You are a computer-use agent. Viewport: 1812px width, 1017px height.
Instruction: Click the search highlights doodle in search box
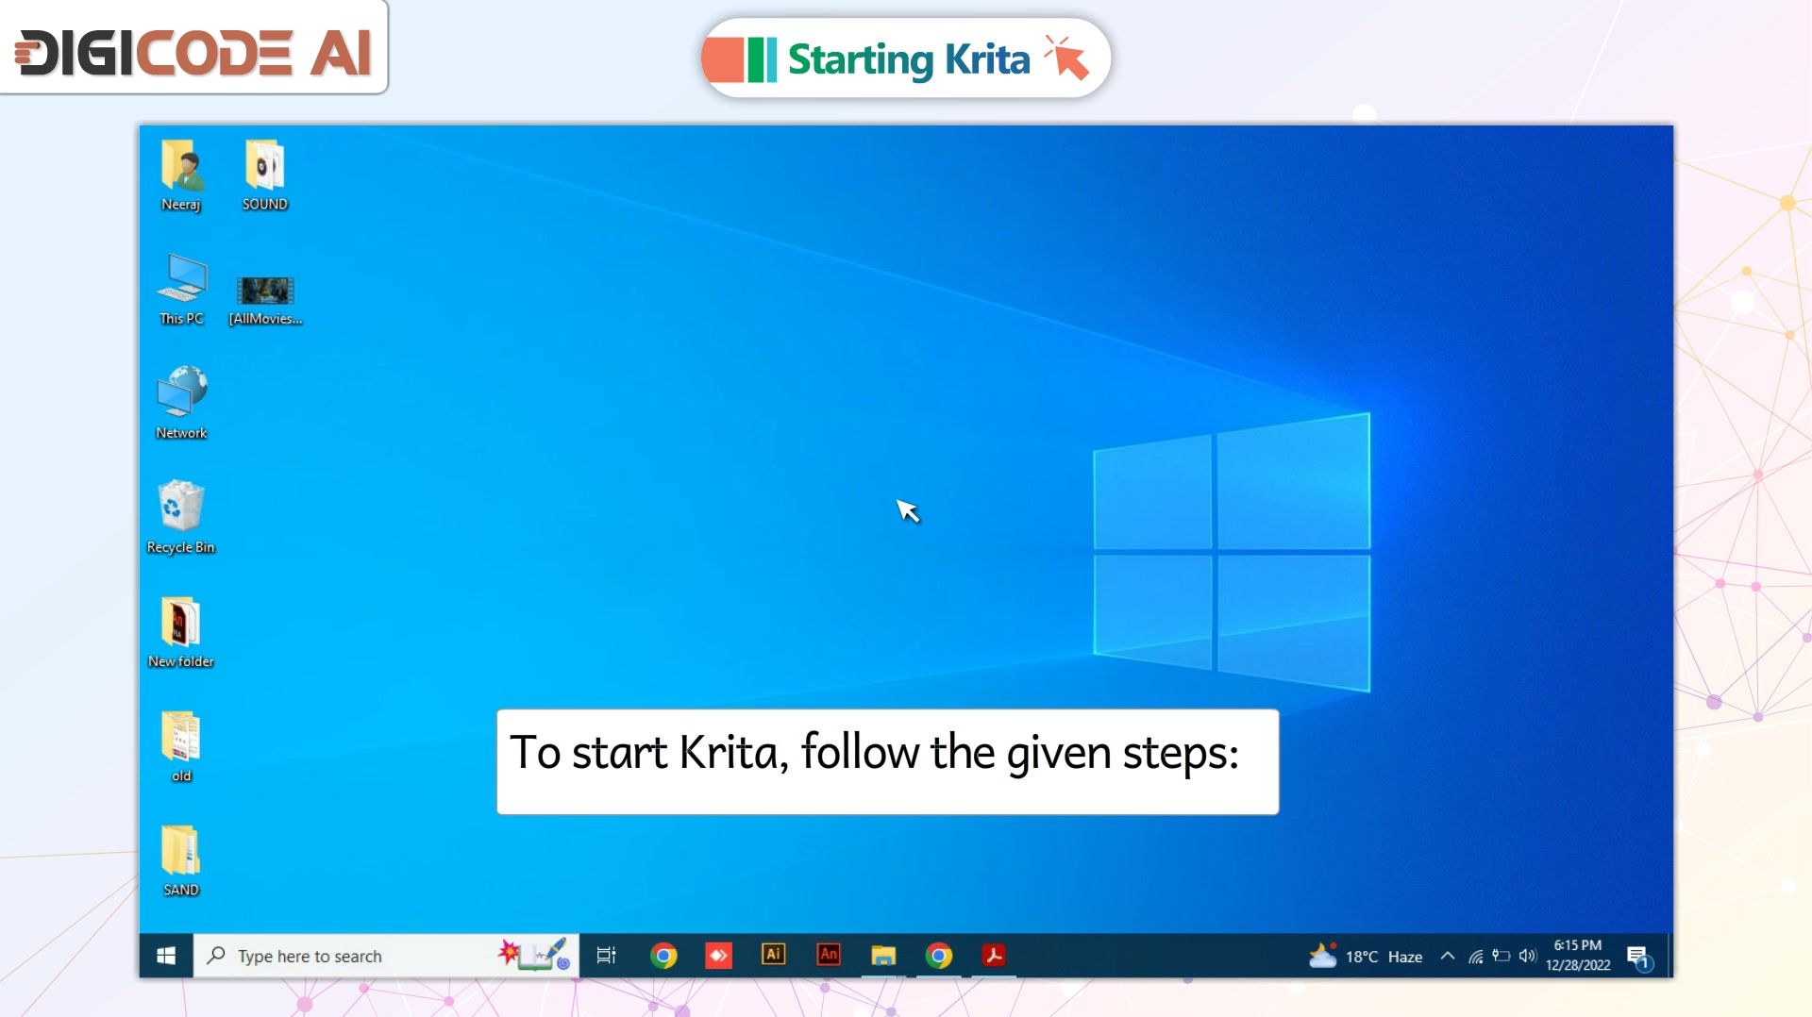click(535, 954)
